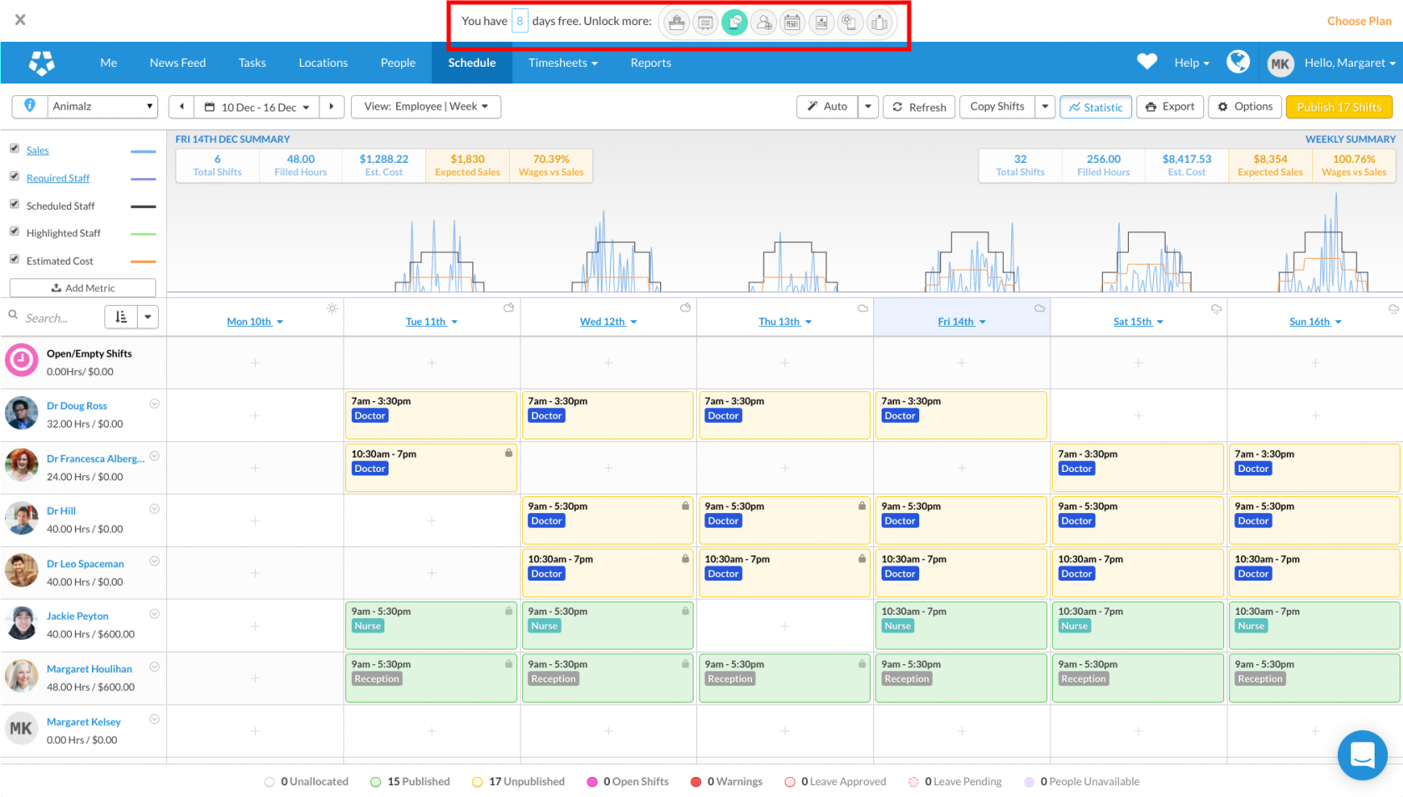1403x797 pixels.
Task: Expand the View: Employee | Week dropdown
Action: [425, 107]
